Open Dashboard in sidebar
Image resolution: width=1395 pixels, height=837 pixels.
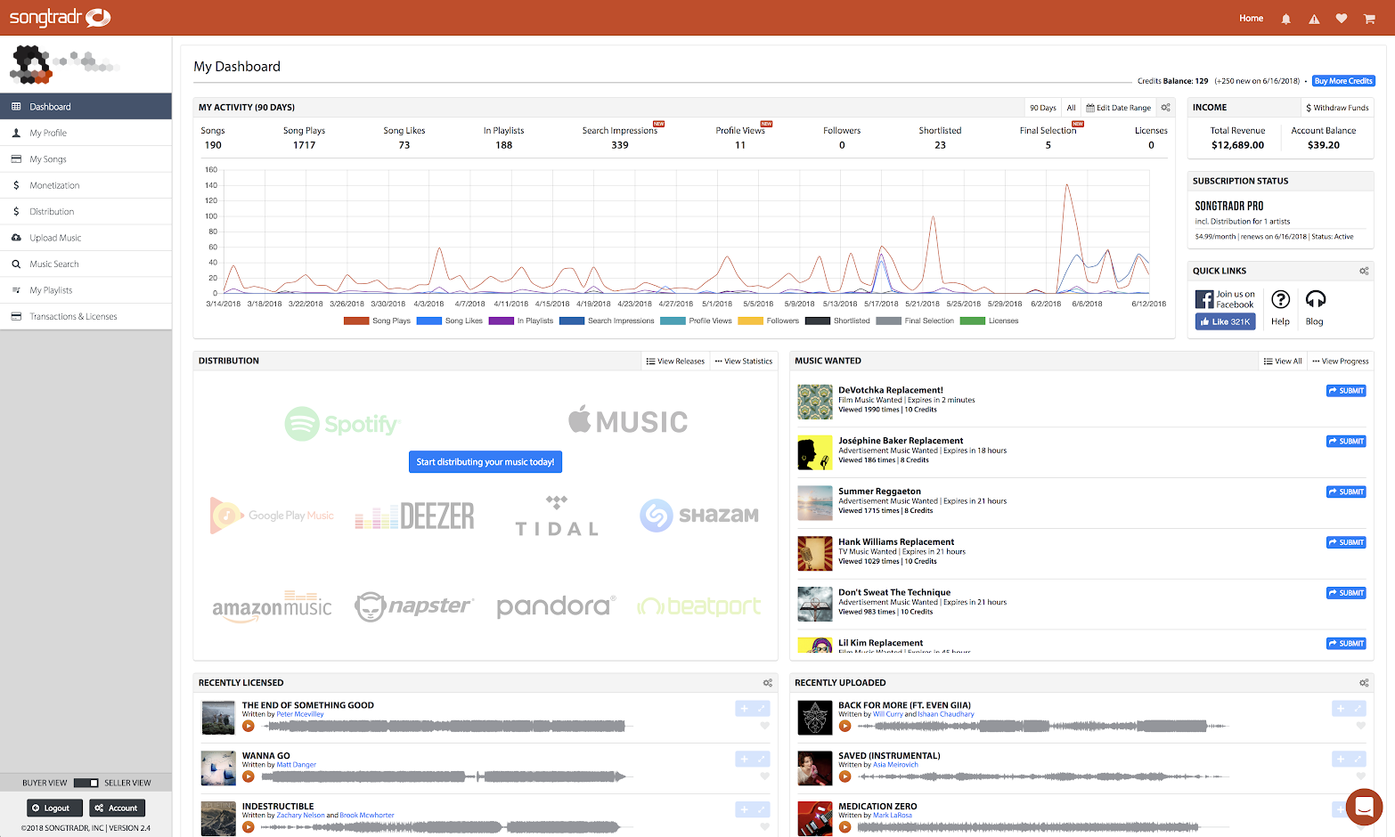(x=86, y=107)
